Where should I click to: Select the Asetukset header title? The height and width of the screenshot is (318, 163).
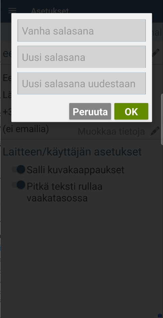point(50,10)
